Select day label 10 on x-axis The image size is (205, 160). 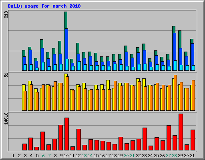point(66,156)
